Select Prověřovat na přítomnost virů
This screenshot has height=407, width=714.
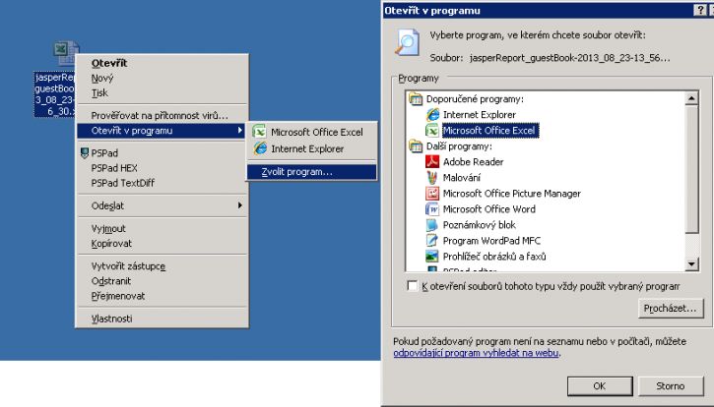pyautogui.click(x=162, y=115)
